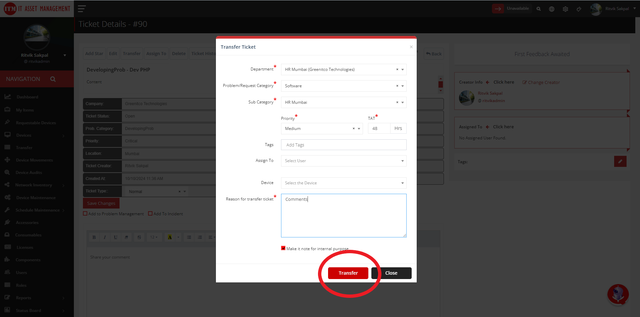
Task: Close Transfer Ticket dialog with X
Action: coord(411,47)
